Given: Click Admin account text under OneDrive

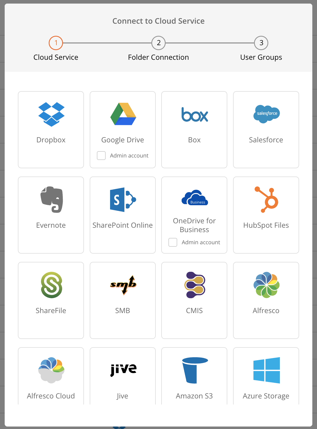Looking at the screenshot, I should click(201, 242).
